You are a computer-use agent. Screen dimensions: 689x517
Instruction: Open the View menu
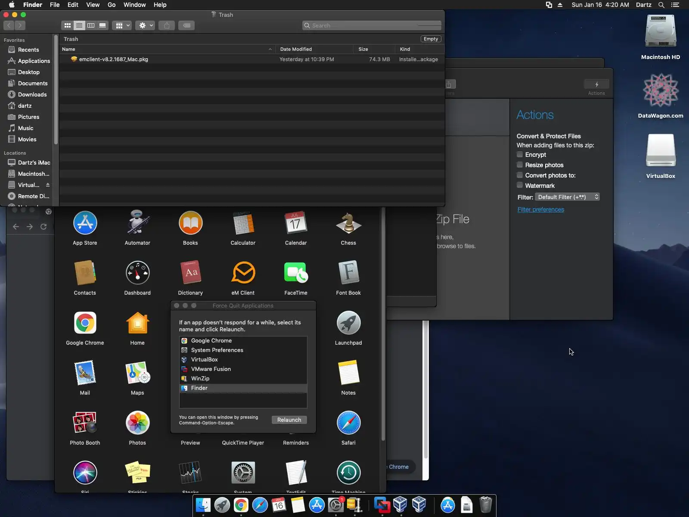(93, 5)
